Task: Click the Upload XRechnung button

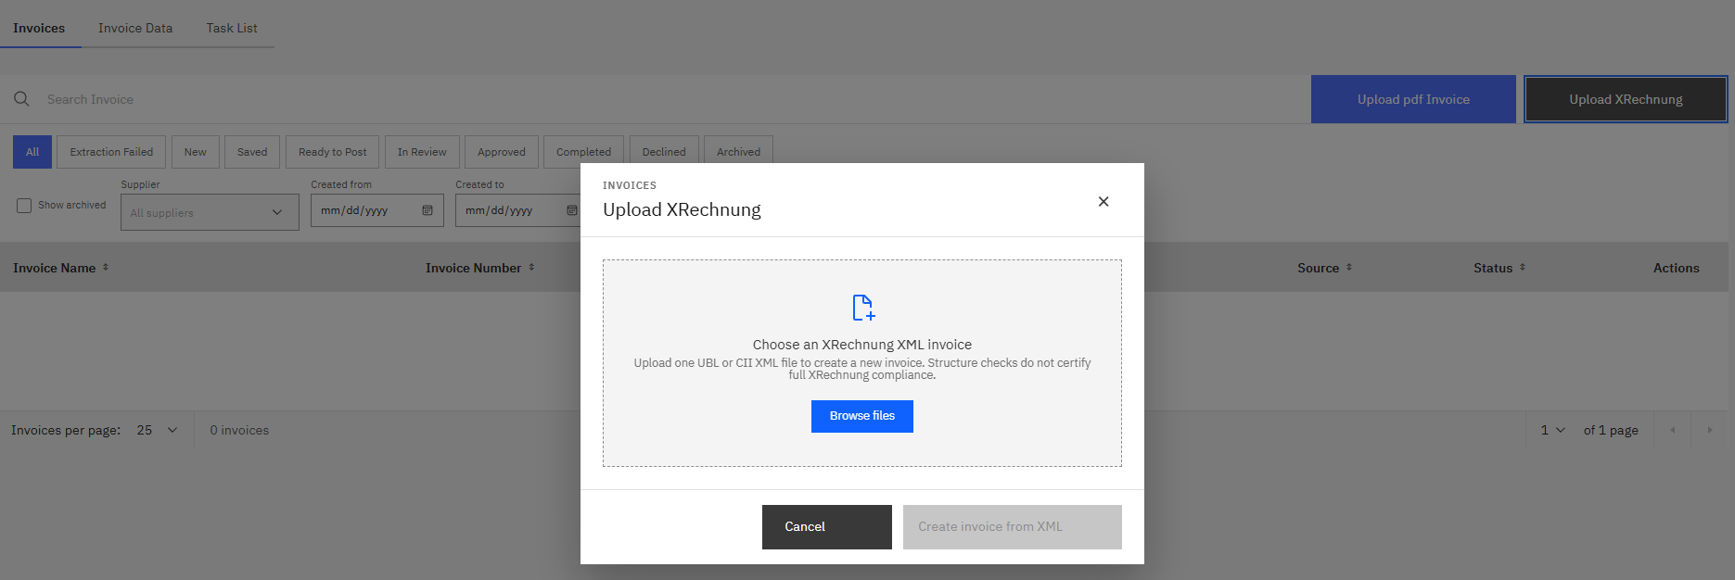Action: (1626, 99)
